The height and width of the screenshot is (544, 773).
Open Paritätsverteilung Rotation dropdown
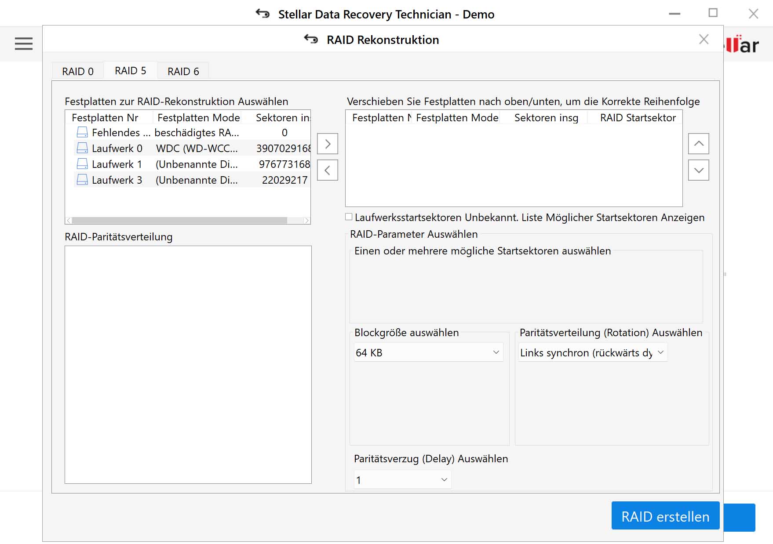click(x=593, y=352)
